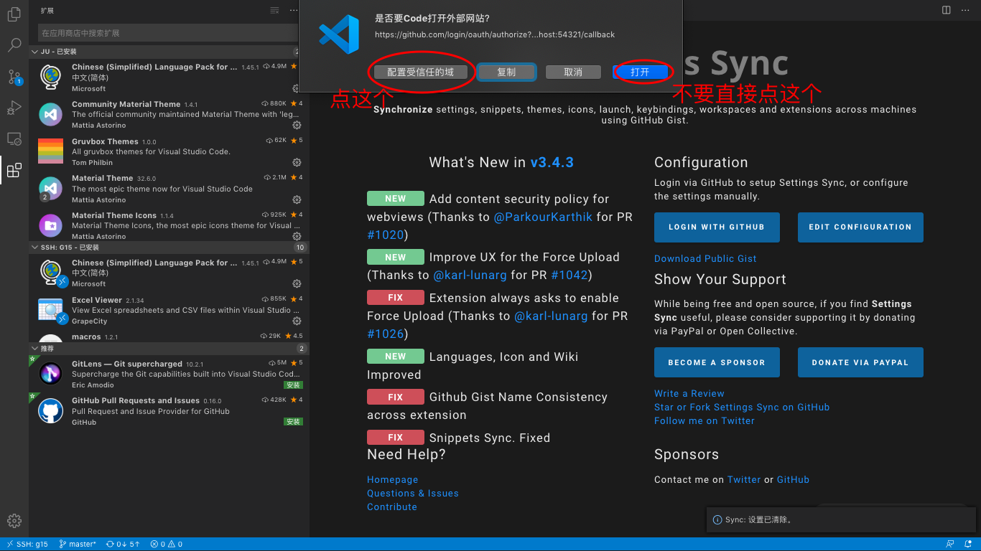
Task: Click manage gear for Excel Viewer extension
Action: [x=297, y=321]
